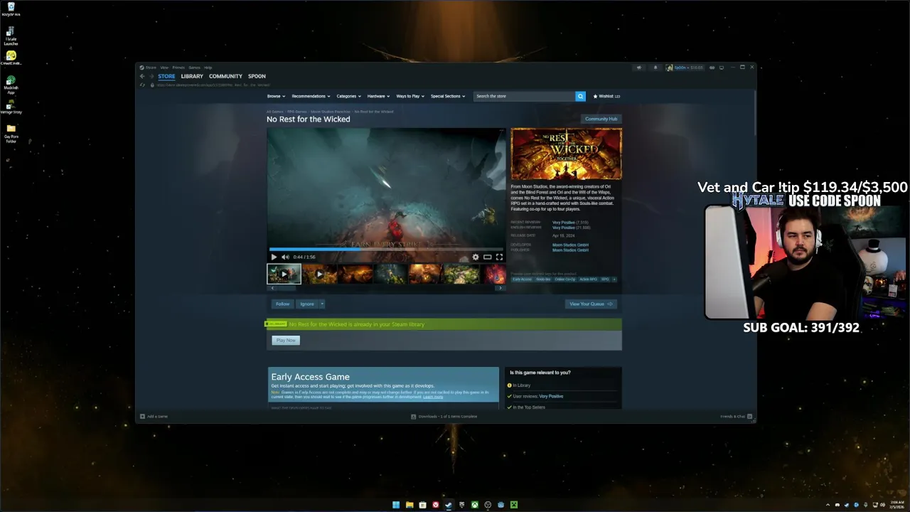Viewport: 910px width, 512px height.
Task: Open Moon Studios GmbH developer link
Action: tap(570, 245)
